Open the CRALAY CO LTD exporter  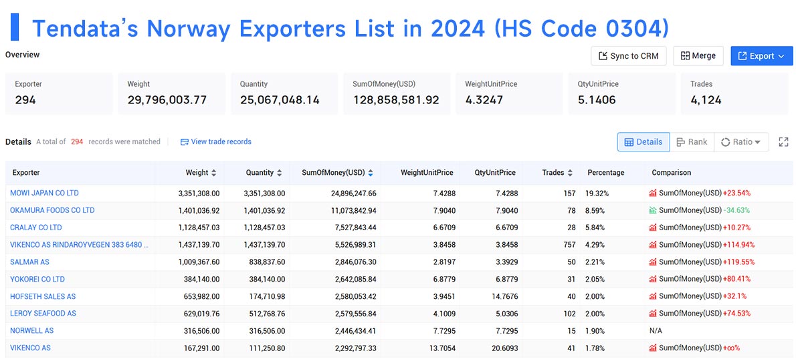[36, 228]
